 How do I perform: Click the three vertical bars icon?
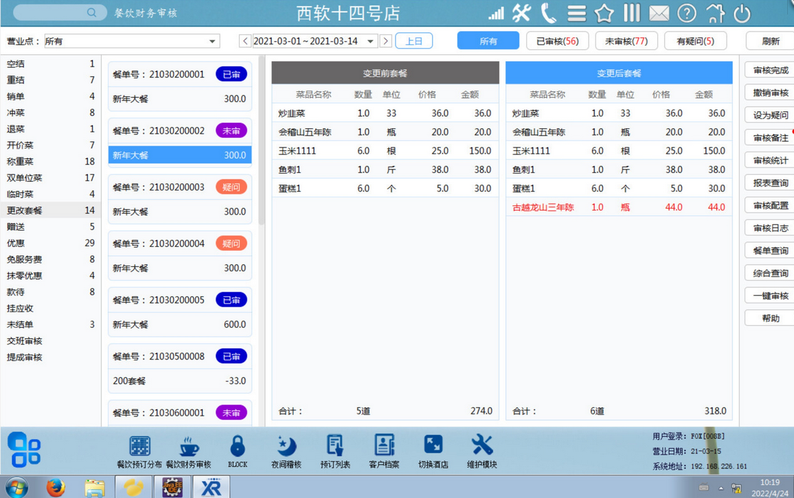click(x=631, y=13)
